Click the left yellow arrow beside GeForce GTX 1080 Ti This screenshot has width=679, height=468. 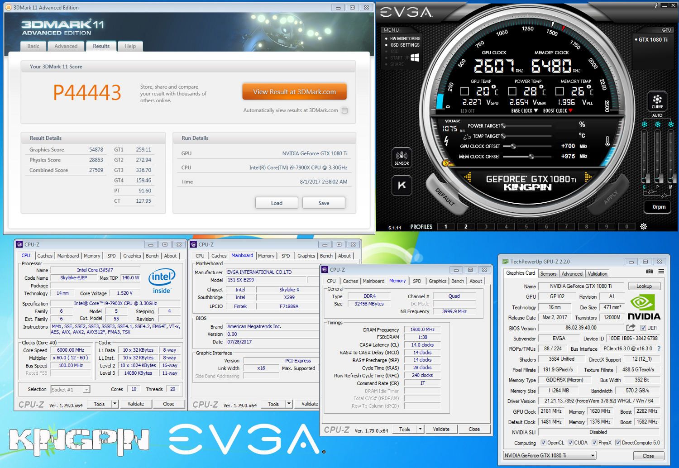(x=468, y=177)
